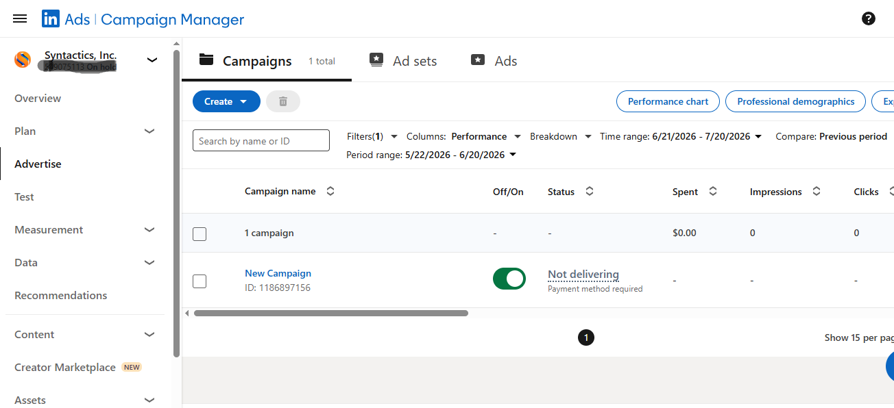Viewport: 894px width, 408px height.
Task: Open the hamburger navigation menu
Action: click(20, 19)
